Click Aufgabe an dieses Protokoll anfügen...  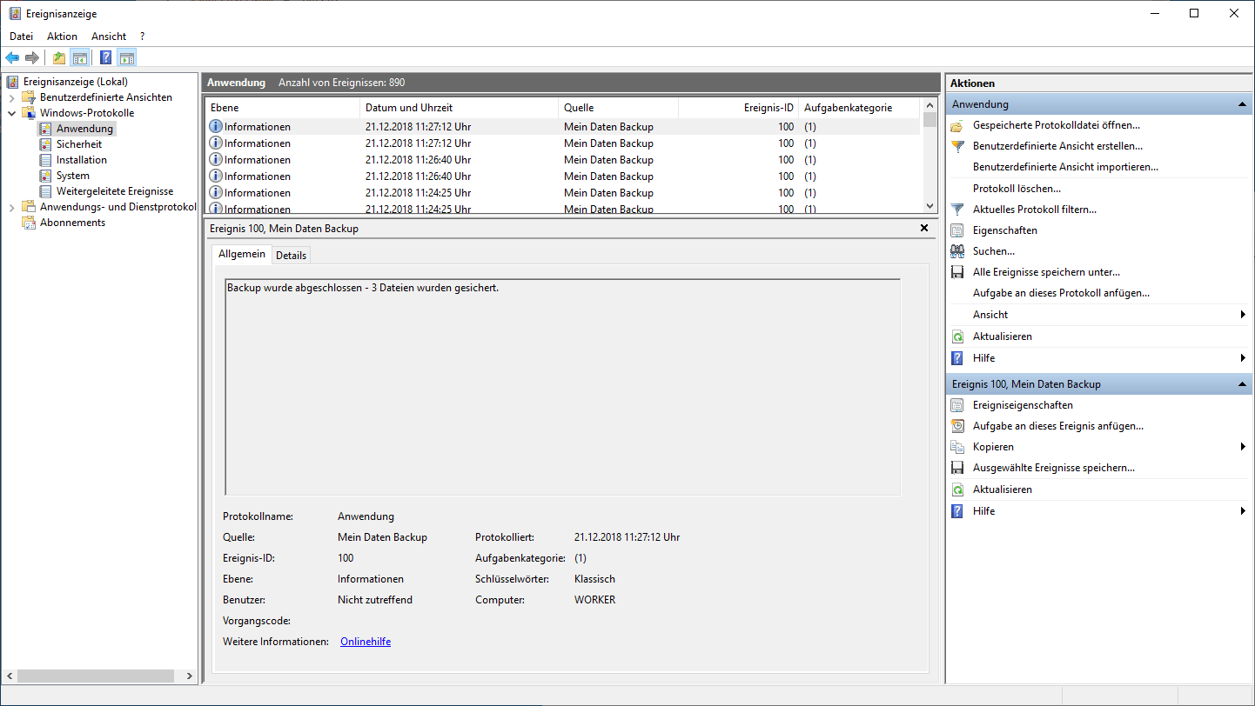click(1061, 293)
